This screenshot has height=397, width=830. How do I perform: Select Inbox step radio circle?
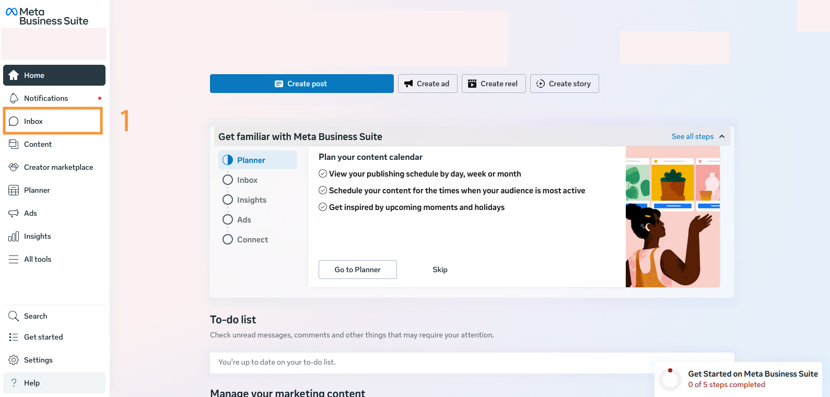(x=228, y=180)
